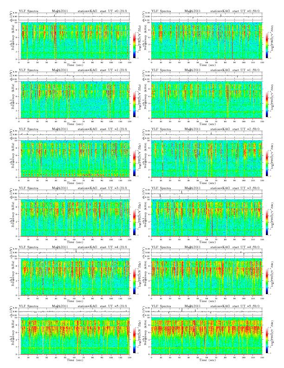Image resolution: width=284 pixels, height=368 pixels.
Task: Click the title text 'start UT =4:20:0'
Action: pyautogui.click(x=114, y=247)
